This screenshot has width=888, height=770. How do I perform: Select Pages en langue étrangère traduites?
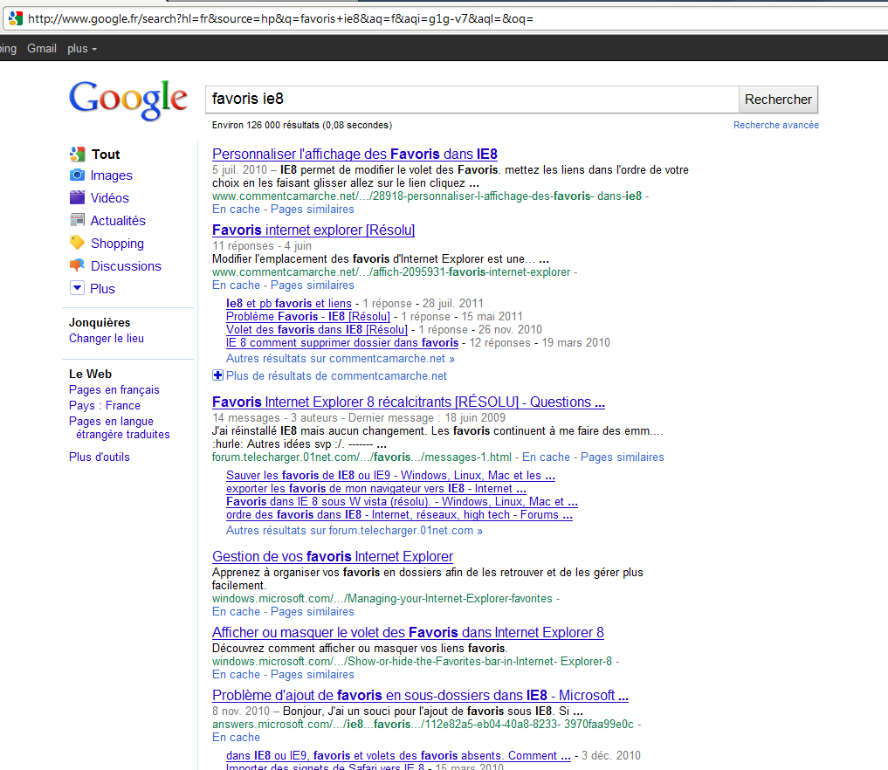coord(120,428)
